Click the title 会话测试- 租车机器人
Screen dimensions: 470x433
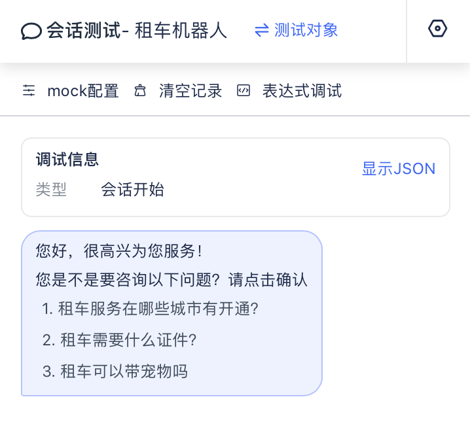coord(137,31)
